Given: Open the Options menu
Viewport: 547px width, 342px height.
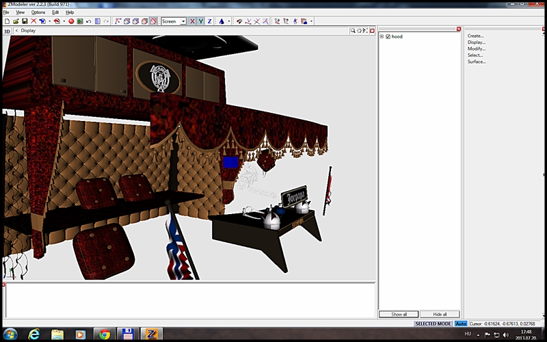Looking at the screenshot, I should (38, 12).
